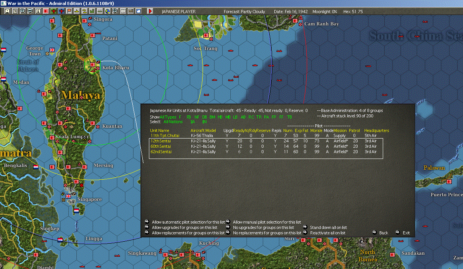Click the Japanese flag base at Sandakan

pyautogui.click(x=393, y=254)
